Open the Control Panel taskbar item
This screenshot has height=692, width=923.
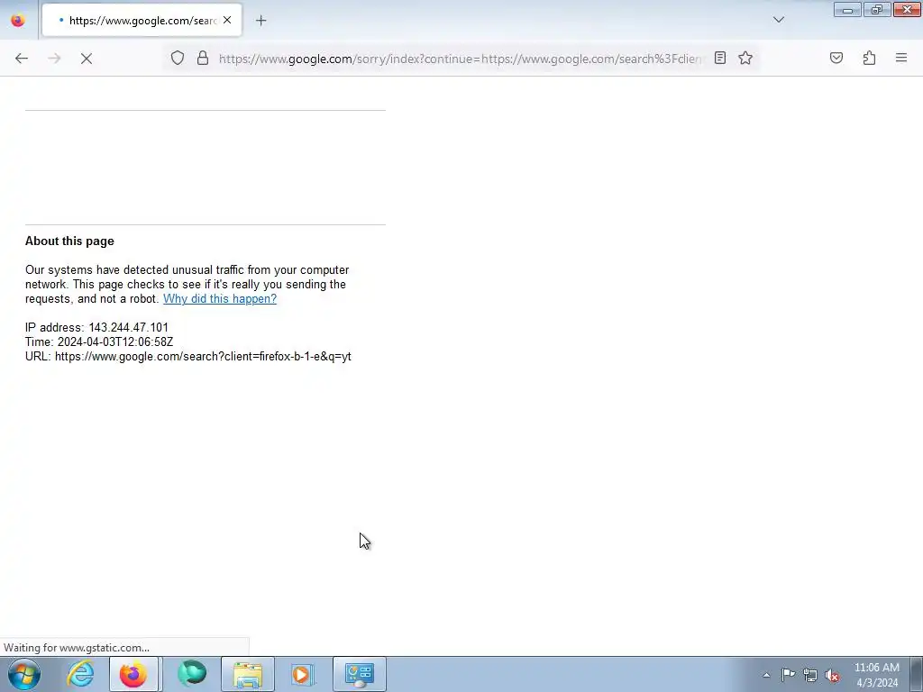360,674
